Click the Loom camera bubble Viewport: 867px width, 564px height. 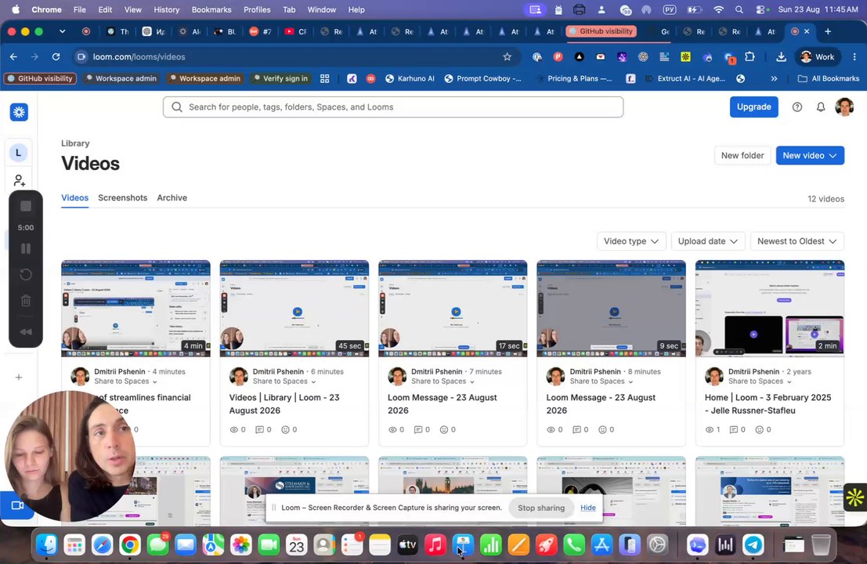[70, 457]
